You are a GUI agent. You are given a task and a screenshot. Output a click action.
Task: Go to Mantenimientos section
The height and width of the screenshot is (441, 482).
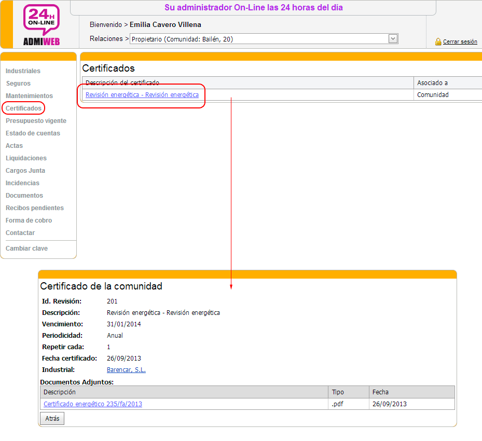tap(29, 96)
